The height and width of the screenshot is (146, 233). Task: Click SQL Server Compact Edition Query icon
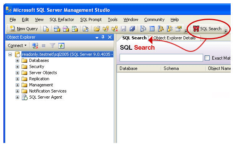coord(85,29)
